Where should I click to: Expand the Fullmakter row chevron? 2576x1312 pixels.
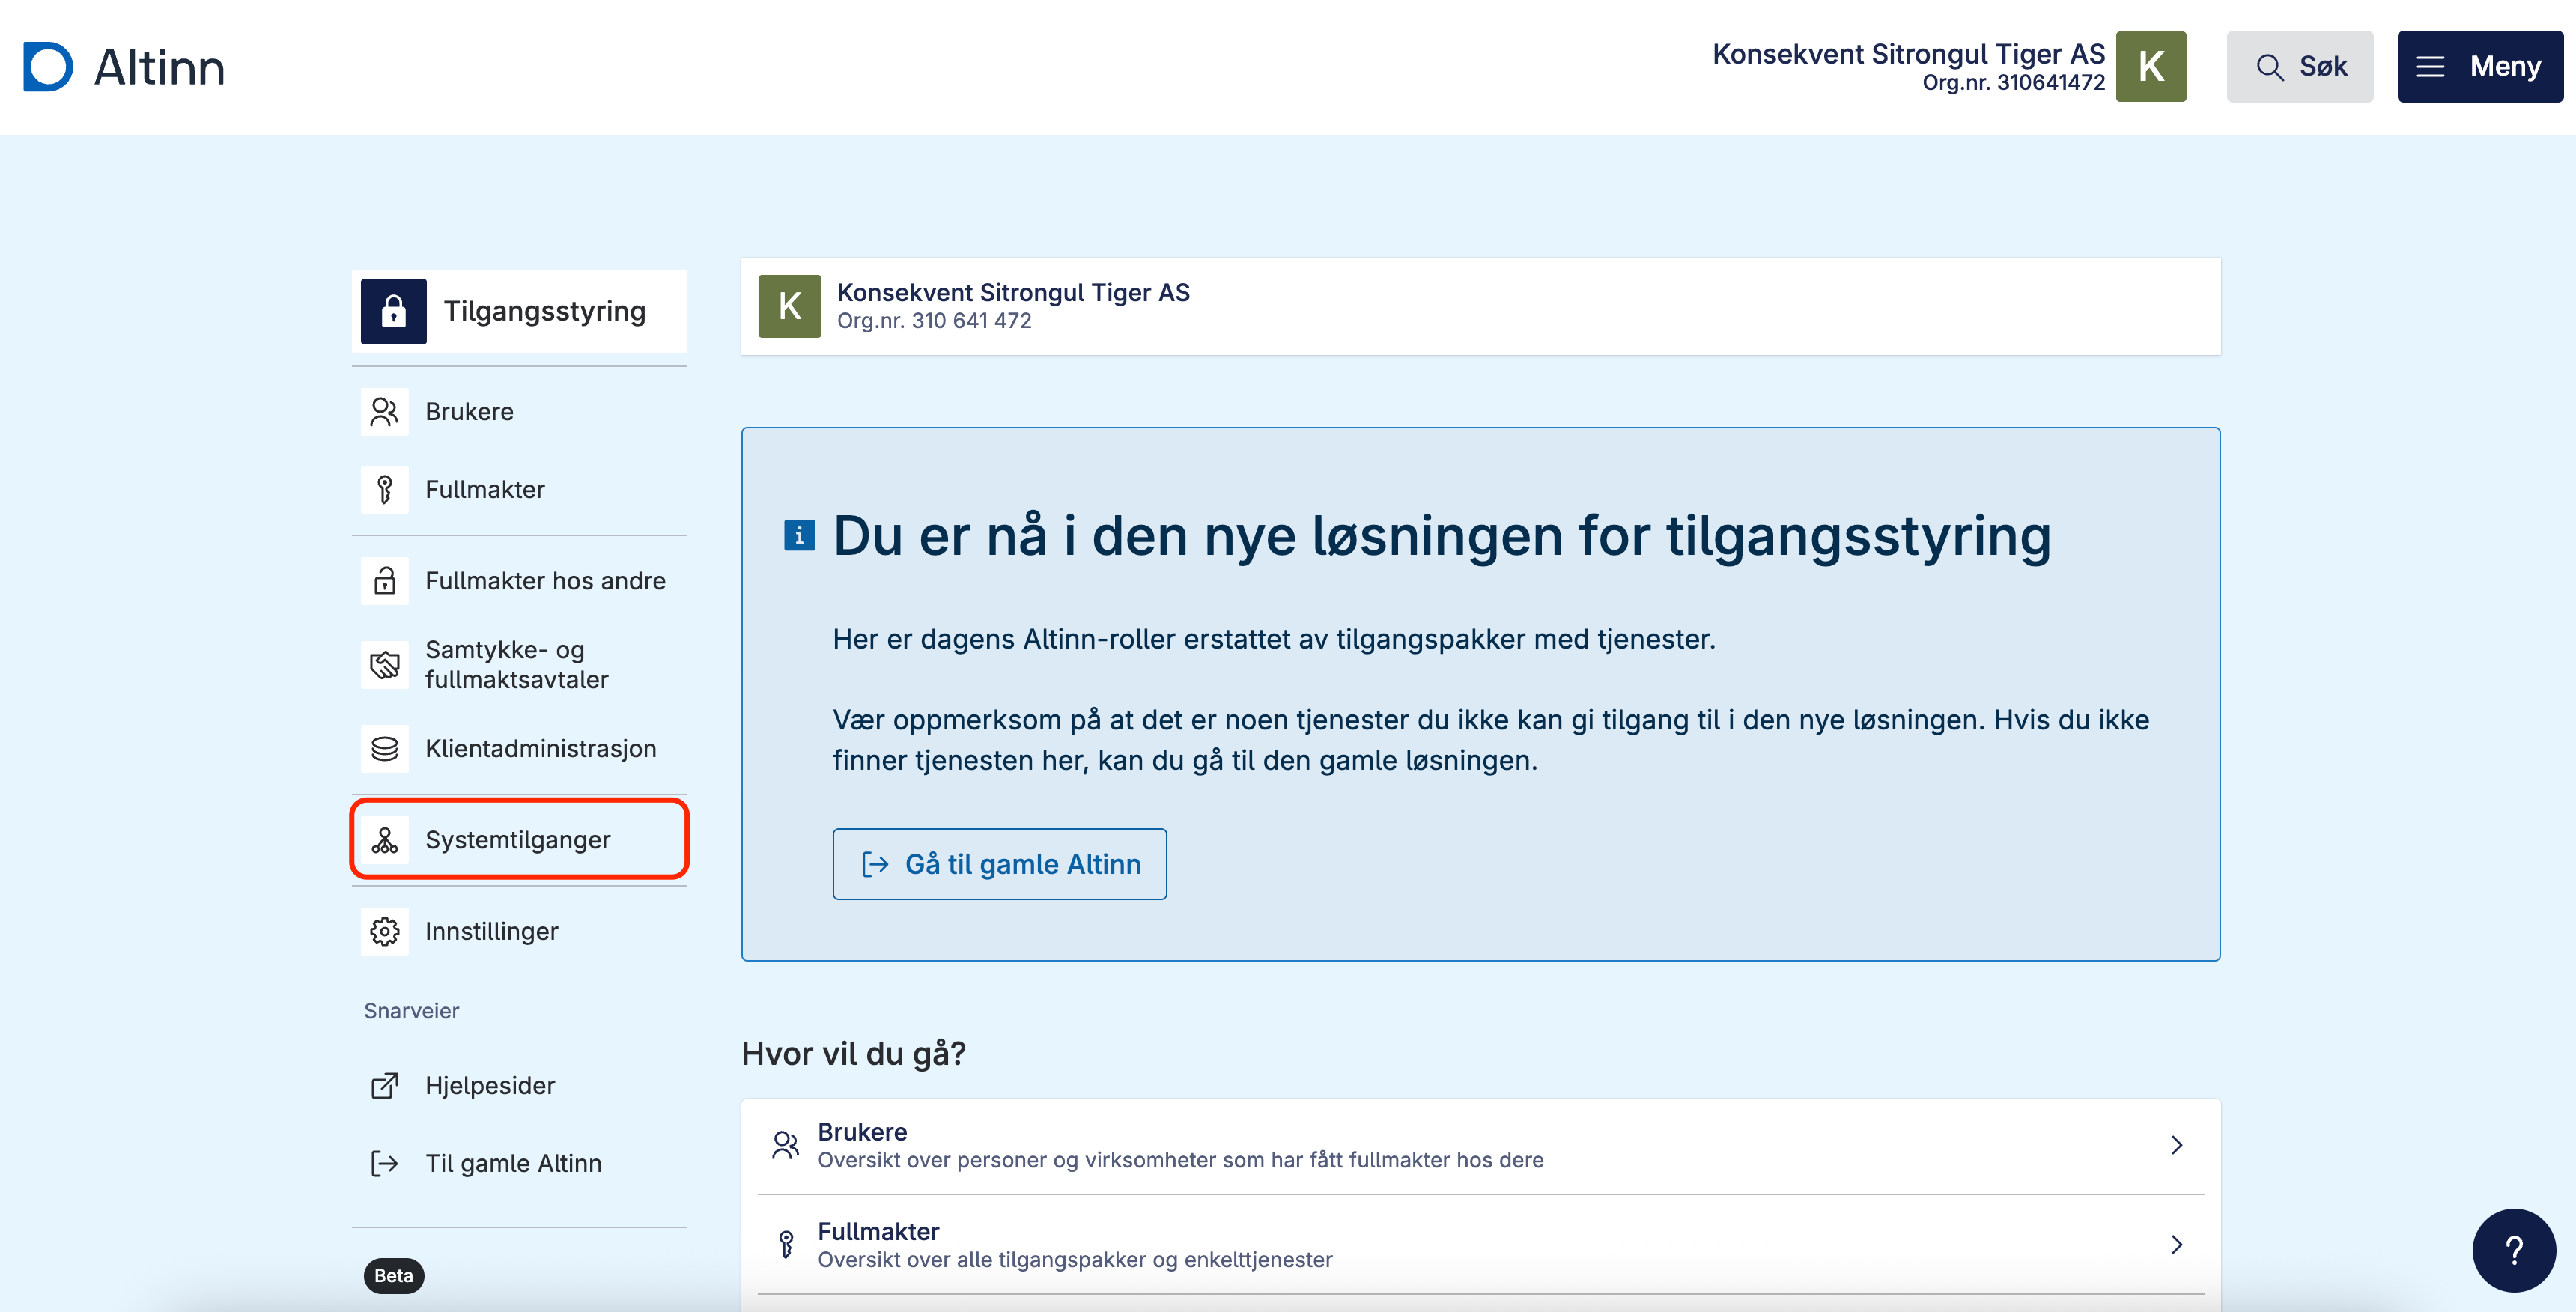click(x=2176, y=1244)
